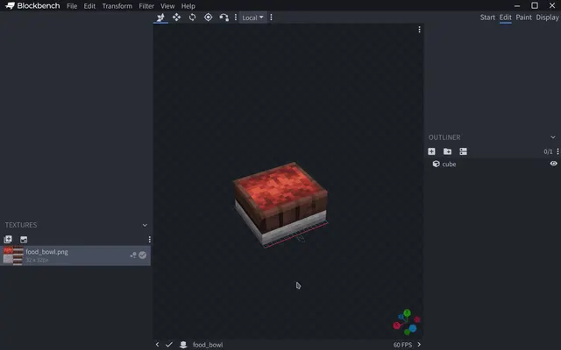The height and width of the screenshot is (350, 561).
Task: Select the Vertex Snap tool
Action: click(x=224, y=17)
